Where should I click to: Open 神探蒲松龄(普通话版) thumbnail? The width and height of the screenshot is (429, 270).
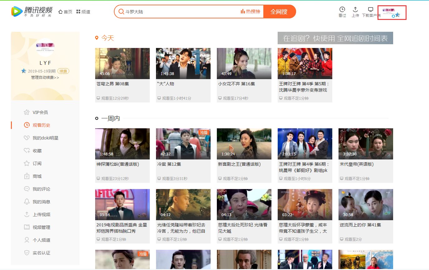122,144
